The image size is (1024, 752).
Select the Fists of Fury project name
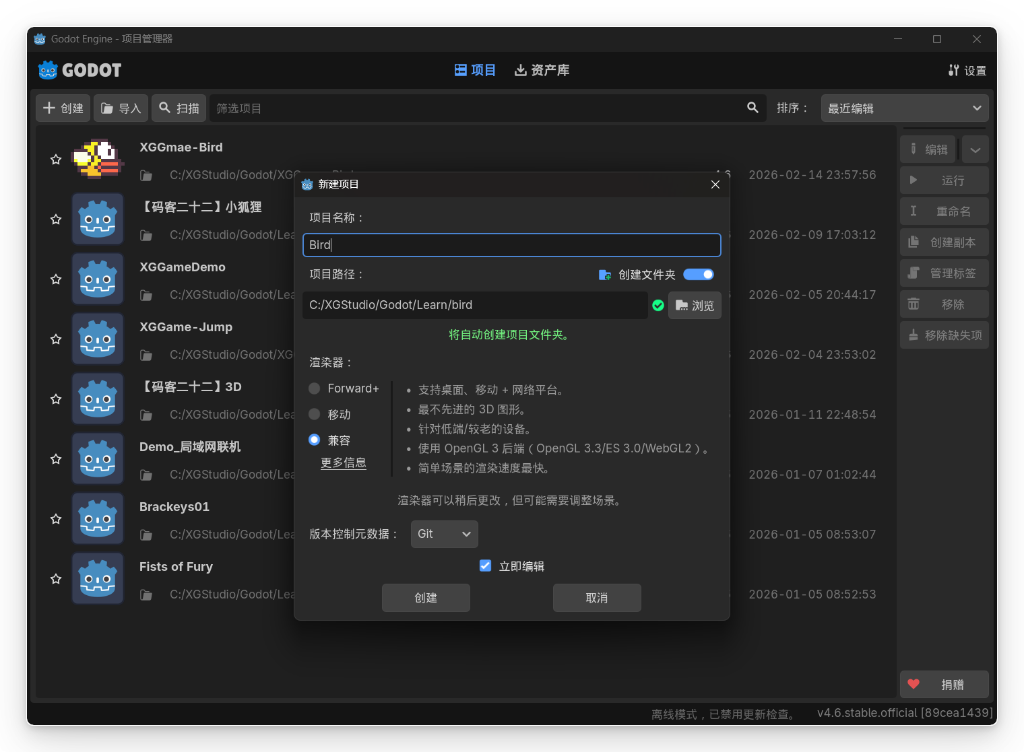coord(176,567)
